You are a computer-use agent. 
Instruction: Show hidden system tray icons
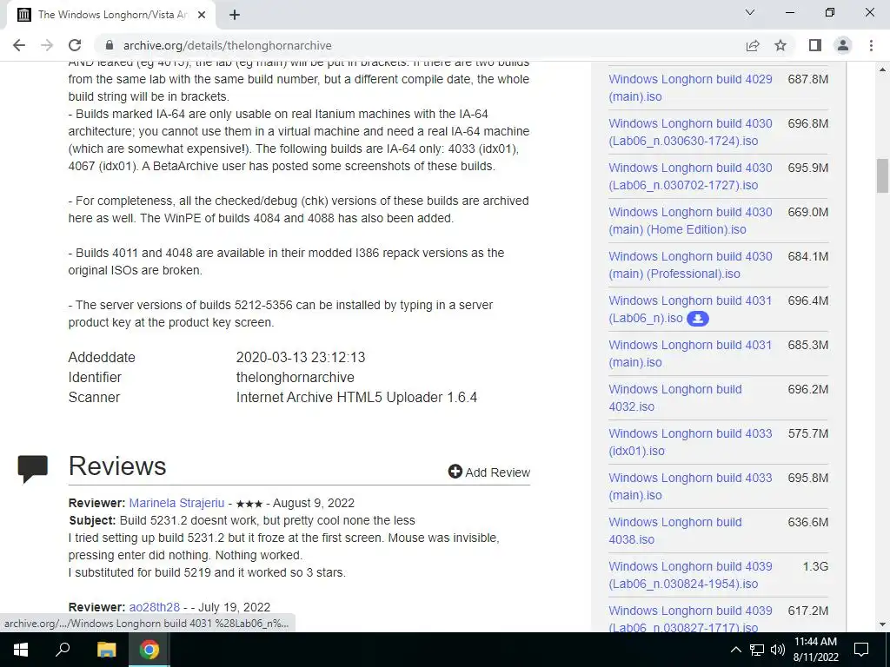(735, 650)
